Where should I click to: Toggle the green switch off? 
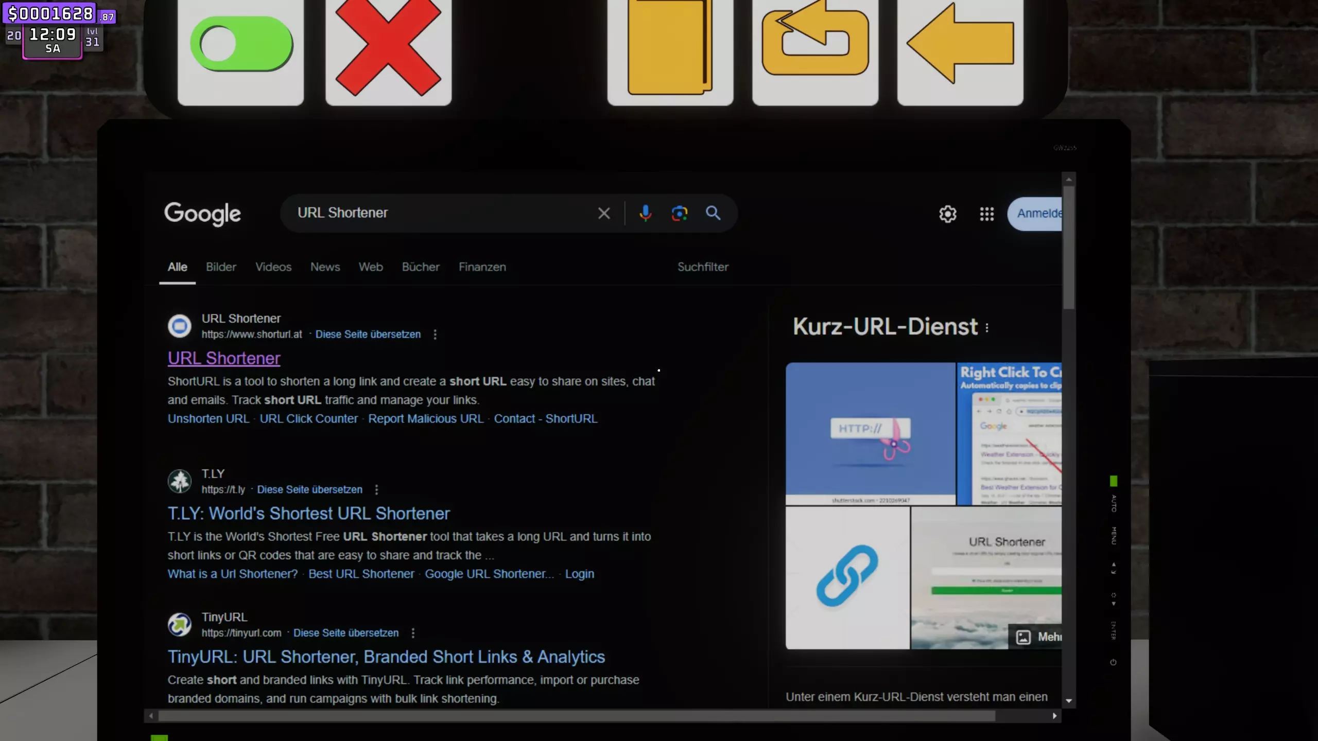click(x=241, y=44)
